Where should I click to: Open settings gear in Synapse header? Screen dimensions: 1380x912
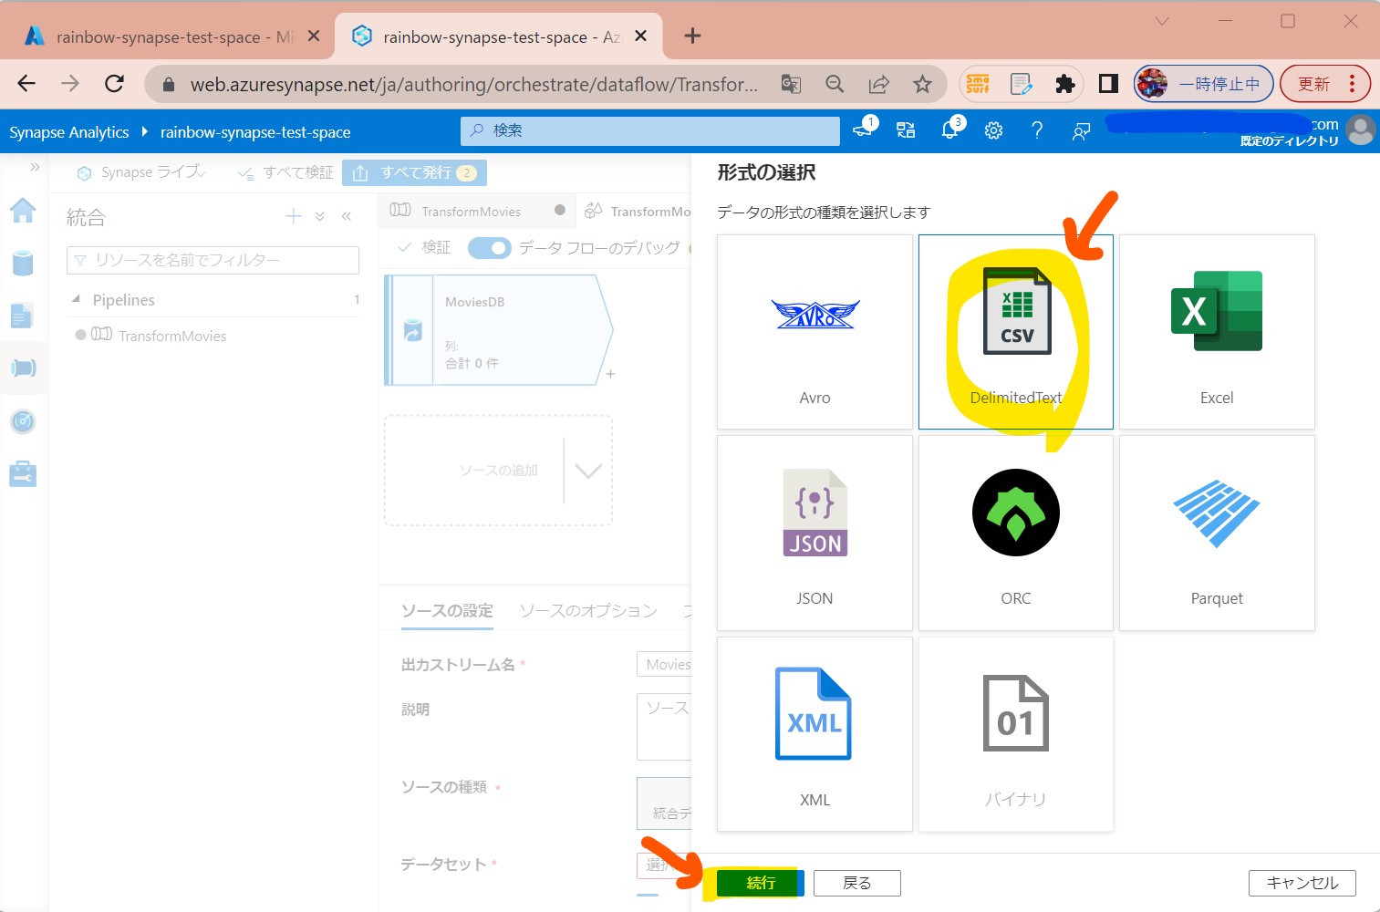point(993,130)
